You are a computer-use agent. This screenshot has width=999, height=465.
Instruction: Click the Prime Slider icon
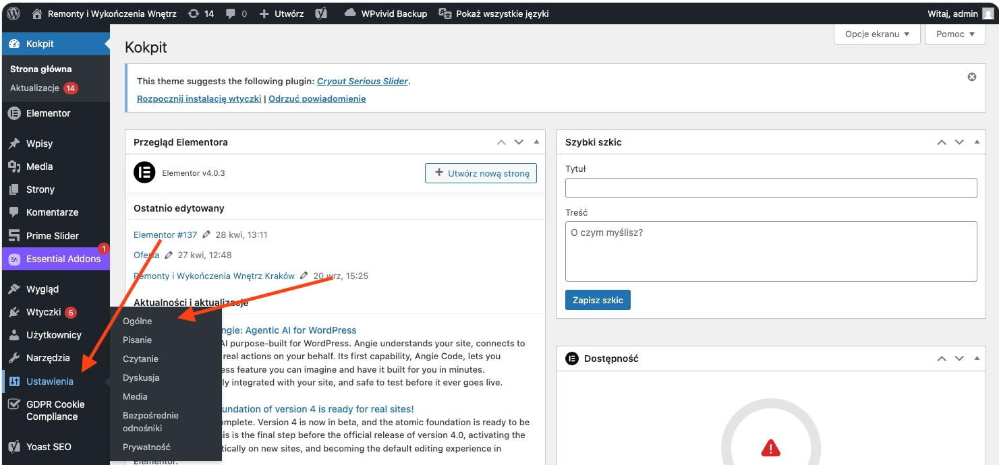[x=14, y=236]
